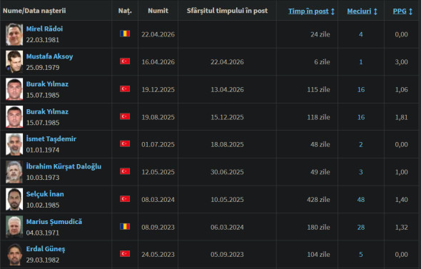
Task: Click the Naț. column header
Action: [x=125, y=11]
